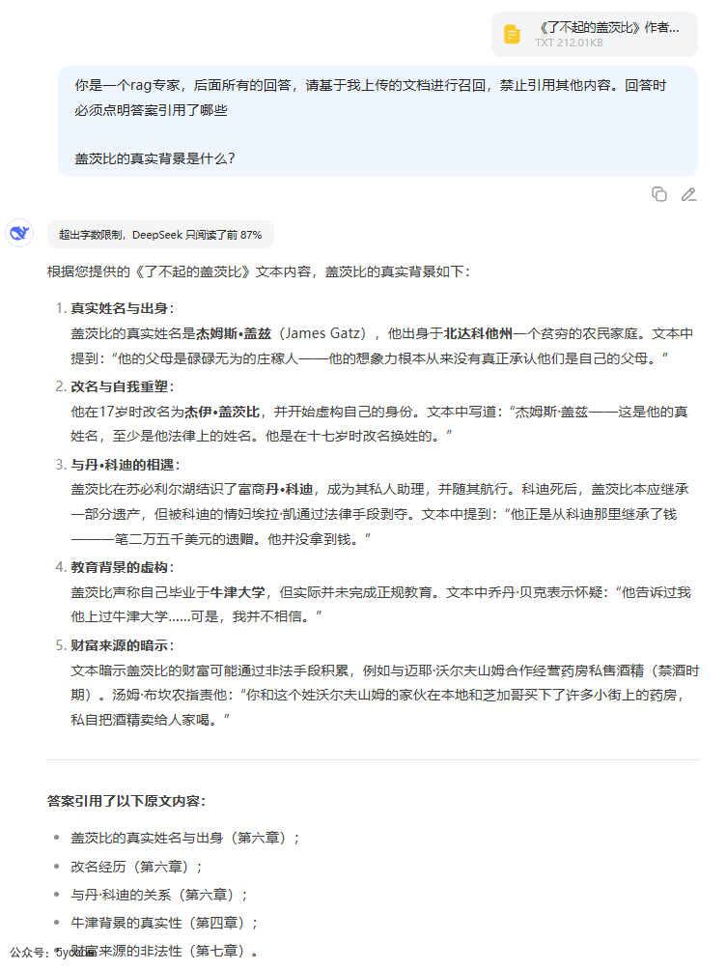Click the bold name 杰伊·盖茨比
This screenshot has width=727, height=970.
(x=221, y=412)
